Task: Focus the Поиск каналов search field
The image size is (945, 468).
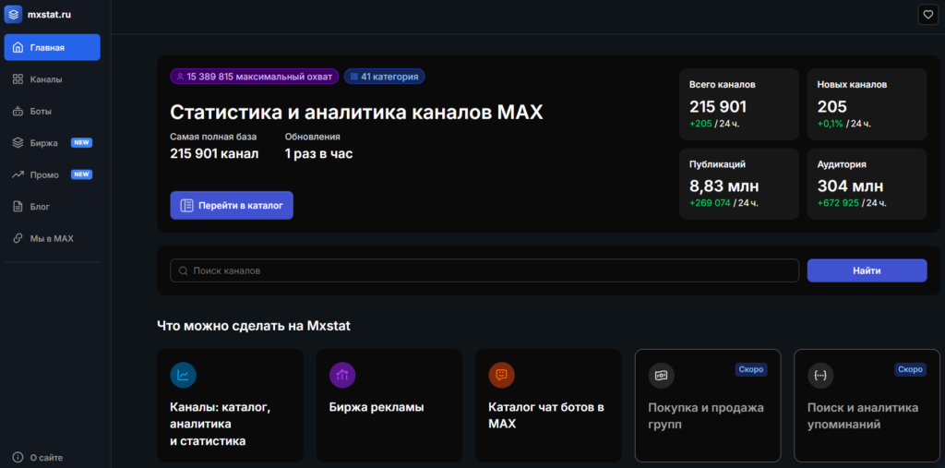Action: (484, 270)
